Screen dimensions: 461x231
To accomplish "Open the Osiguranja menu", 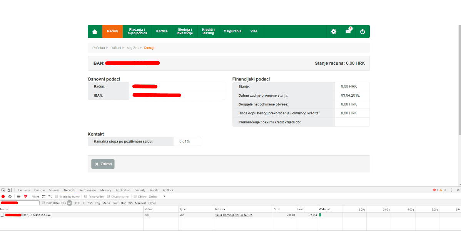I will (x=232, y=32).
